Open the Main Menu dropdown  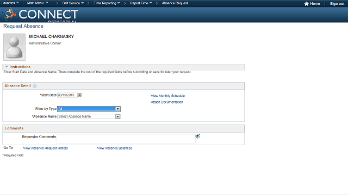(x=38, y=3)
